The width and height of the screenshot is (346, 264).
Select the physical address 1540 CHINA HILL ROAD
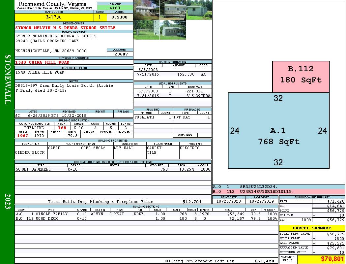pos(43,62)
